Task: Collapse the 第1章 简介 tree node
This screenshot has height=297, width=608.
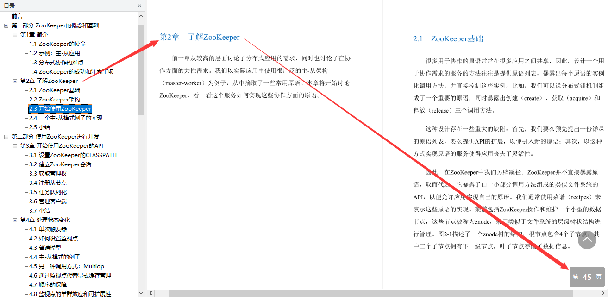Action: (x=15, y=35)
